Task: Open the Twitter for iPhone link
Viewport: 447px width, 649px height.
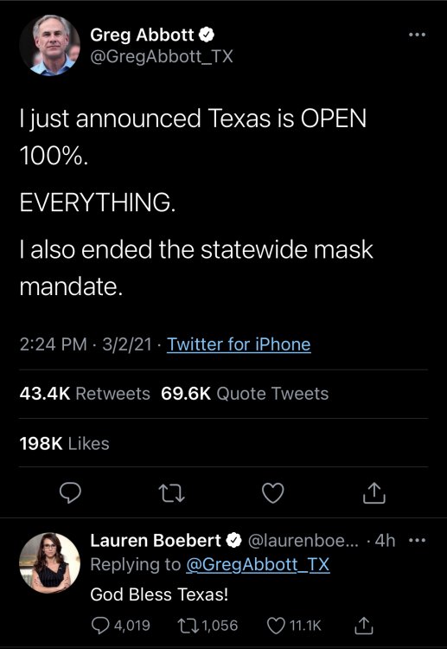Action: coord(239,344)
